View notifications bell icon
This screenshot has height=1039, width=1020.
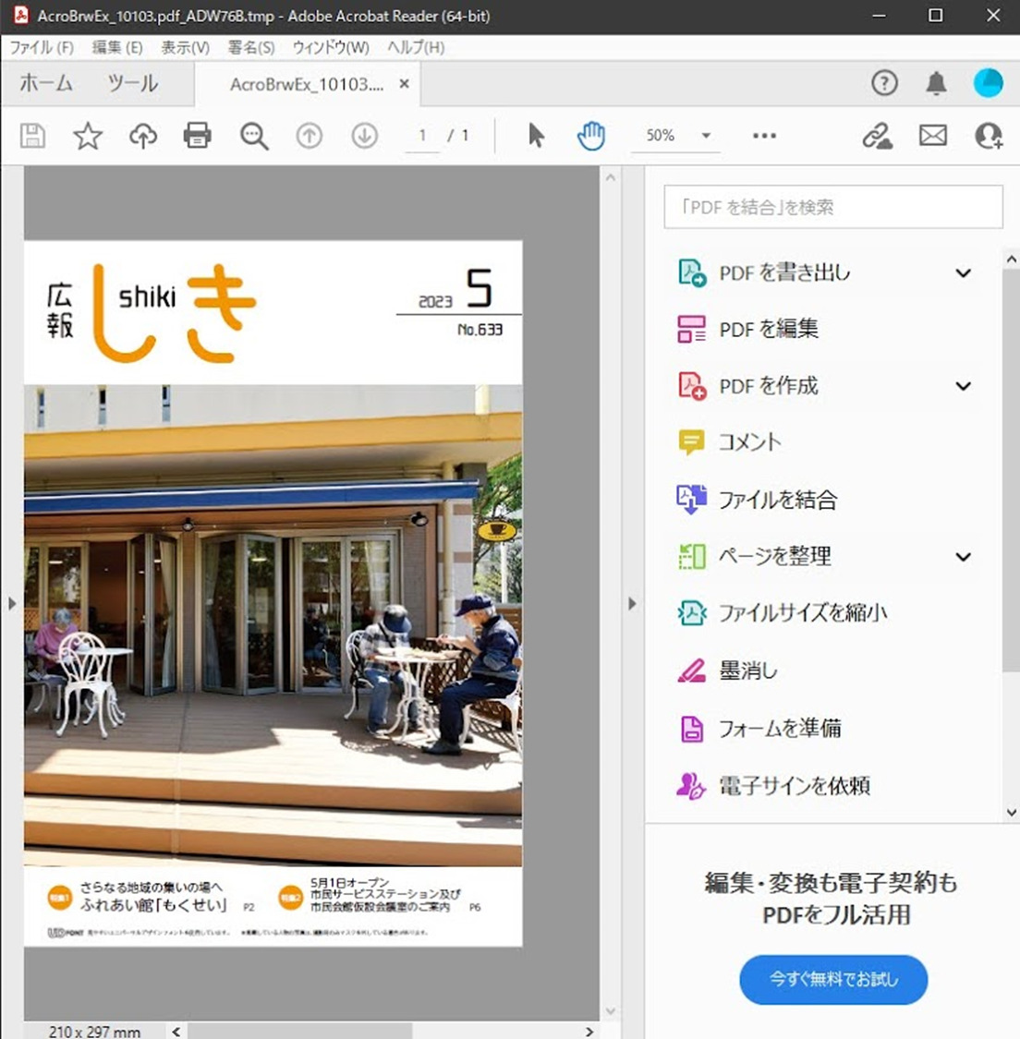936,83
